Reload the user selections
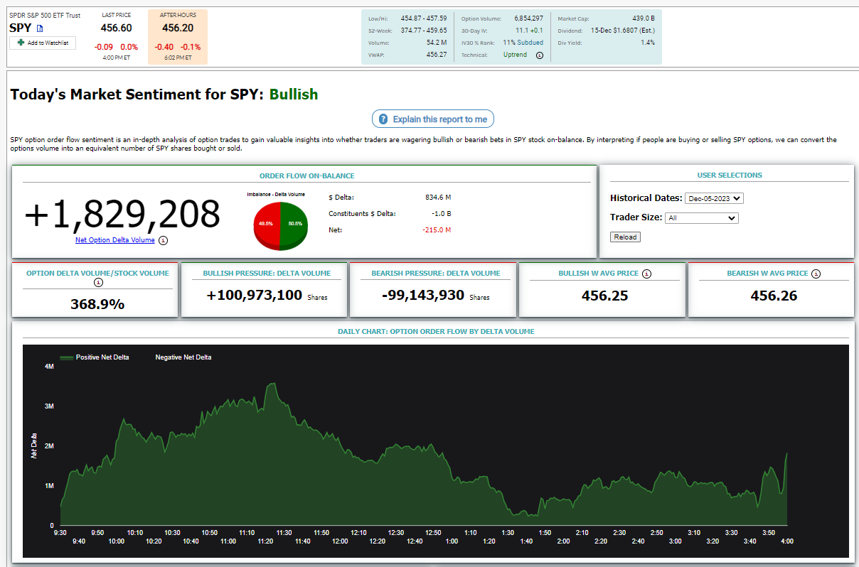859x567 pixels. 625,237
